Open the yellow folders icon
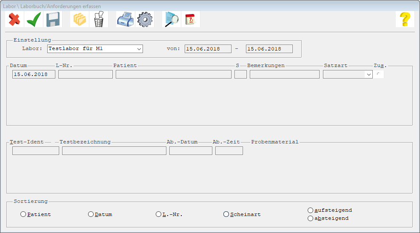Image resolution: width=420 pixels, height=233 pixels. (x=80, y=19)
